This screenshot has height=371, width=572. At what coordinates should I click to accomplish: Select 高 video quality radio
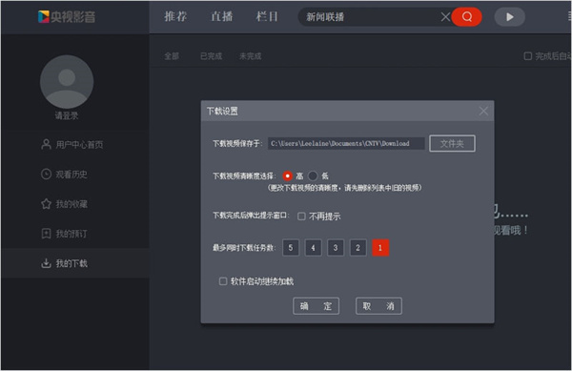pos(288,176)
